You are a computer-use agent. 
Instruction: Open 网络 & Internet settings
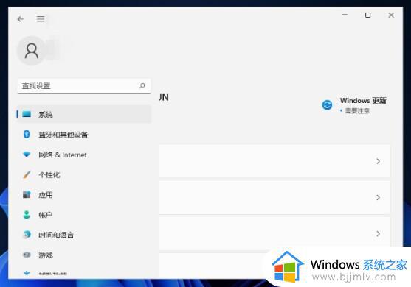click(x=84, y=155)
